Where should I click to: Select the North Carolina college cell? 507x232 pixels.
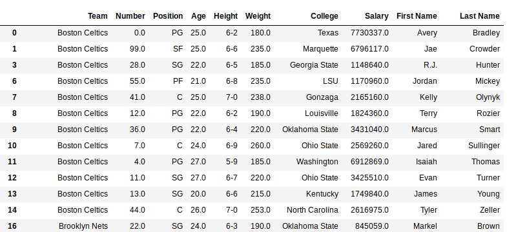313,210
